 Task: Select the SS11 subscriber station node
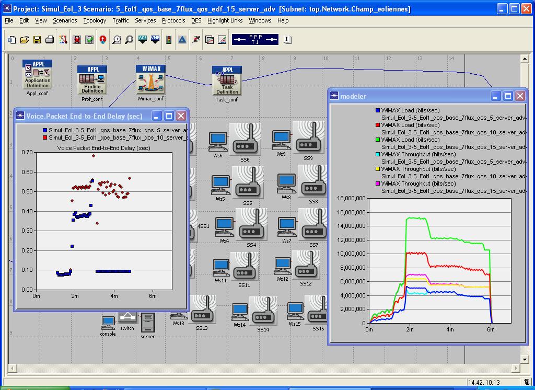[x=245, y=267]
